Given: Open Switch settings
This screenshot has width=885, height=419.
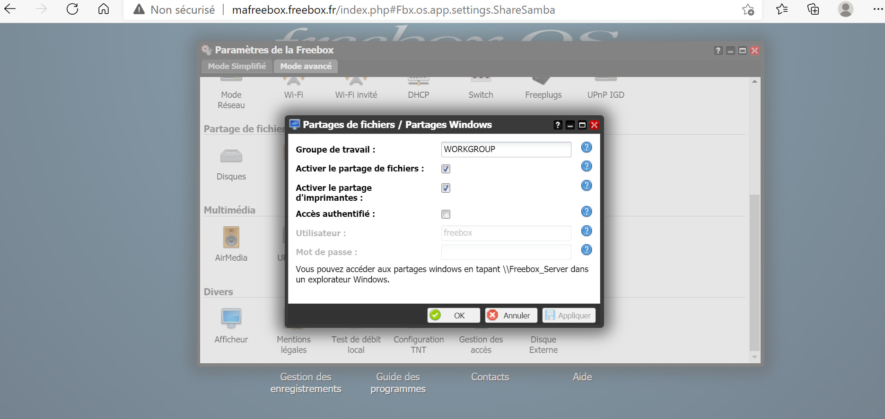Looking at the screenshot, I should [481, 94].
